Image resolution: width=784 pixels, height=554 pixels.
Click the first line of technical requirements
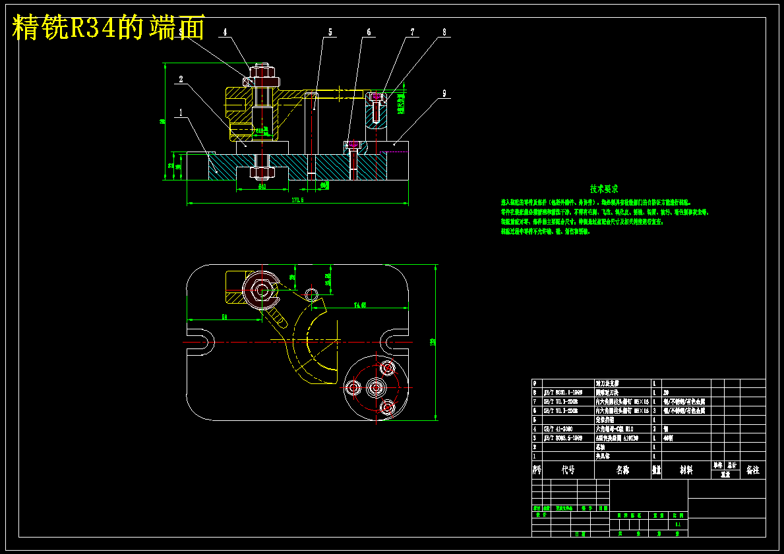pyautogui.click(x=596, y=203)
